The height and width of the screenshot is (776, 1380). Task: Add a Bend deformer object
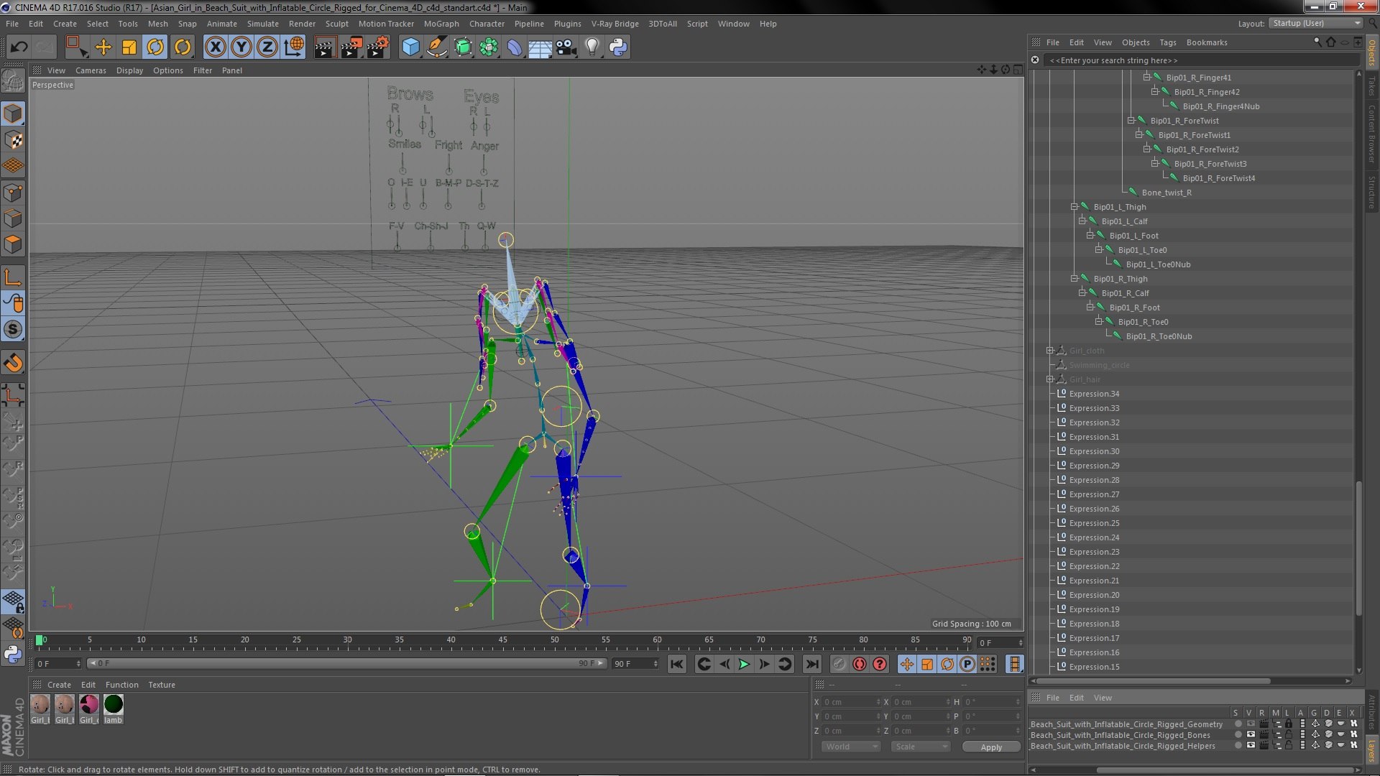515,47
